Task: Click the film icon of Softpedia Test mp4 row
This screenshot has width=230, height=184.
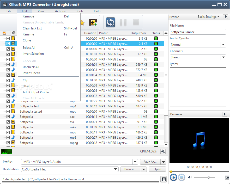Action: coord(13,106)
